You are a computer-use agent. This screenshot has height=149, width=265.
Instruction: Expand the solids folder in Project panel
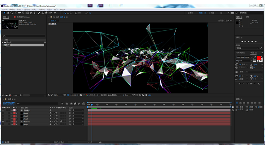pos(2,42)
